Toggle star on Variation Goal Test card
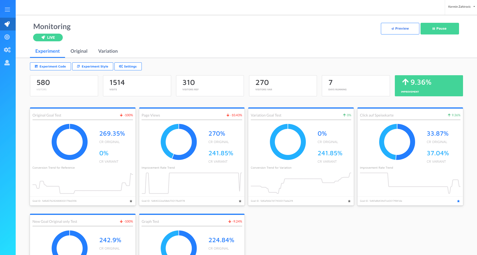The image size is (477, 255). [x=349, y=201]
